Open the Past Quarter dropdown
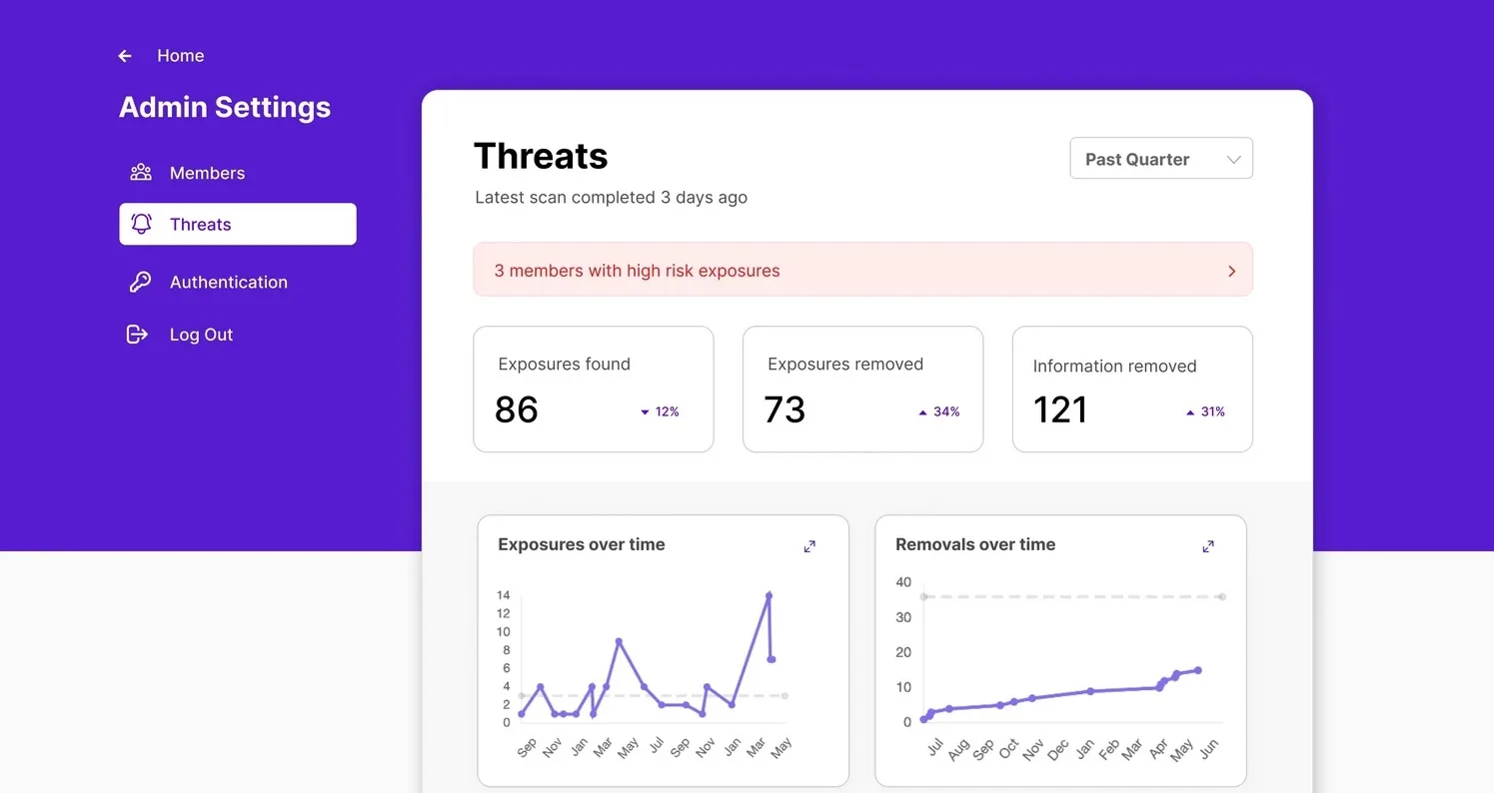The width and height of the screenshot is (1494, 793). [x=1160, y=158]
